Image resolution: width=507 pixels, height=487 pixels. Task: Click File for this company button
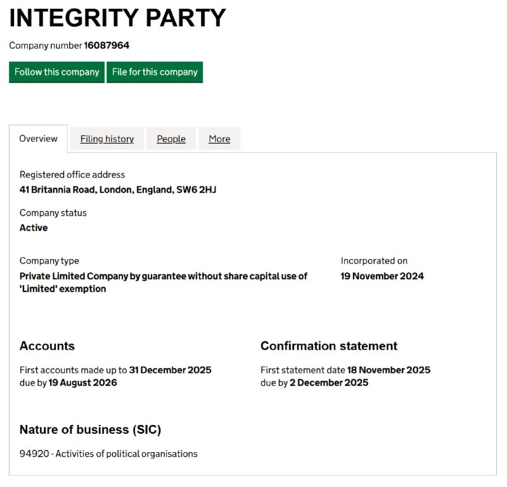(x=155, y=72)
